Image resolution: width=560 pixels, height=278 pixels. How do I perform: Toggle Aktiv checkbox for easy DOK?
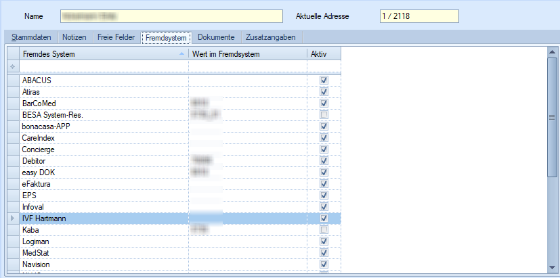tap(324, 172)
